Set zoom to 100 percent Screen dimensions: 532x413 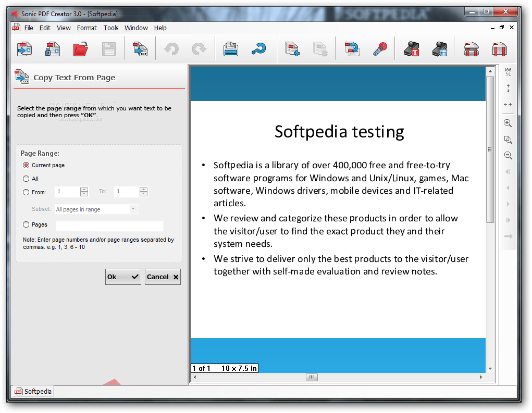click(x=508, y=72)
